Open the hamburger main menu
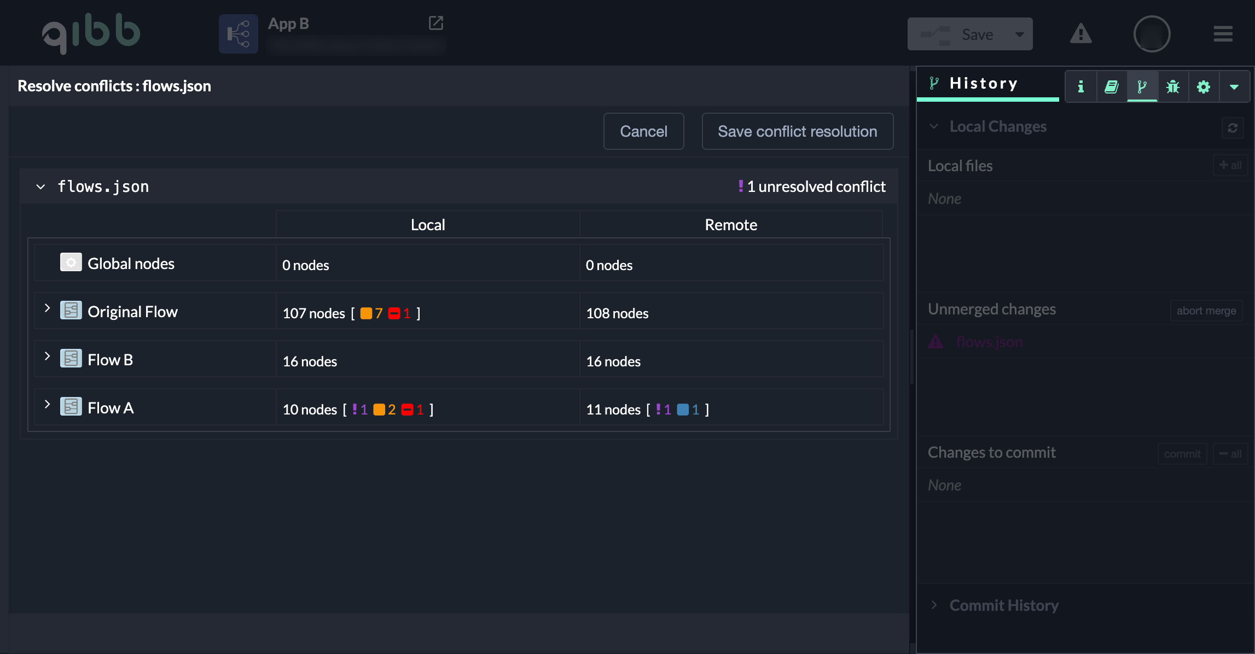The height and width of the screenshot is (654, 1255). tap(1223, 34)
